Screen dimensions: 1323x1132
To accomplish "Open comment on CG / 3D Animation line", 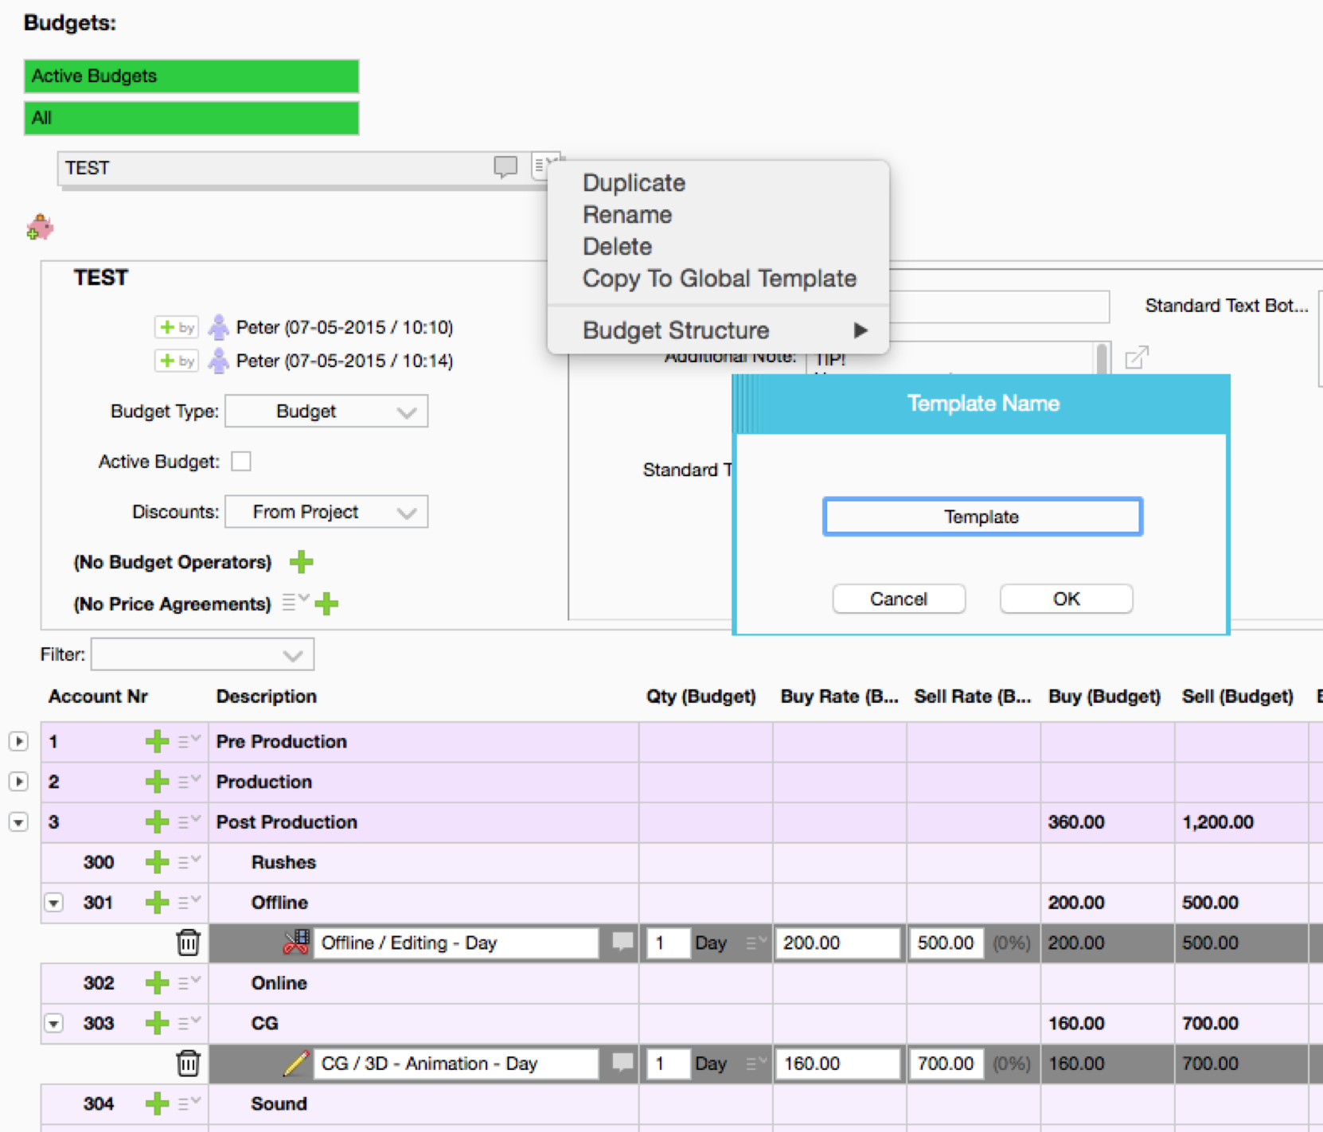I will click(622, 1063).
